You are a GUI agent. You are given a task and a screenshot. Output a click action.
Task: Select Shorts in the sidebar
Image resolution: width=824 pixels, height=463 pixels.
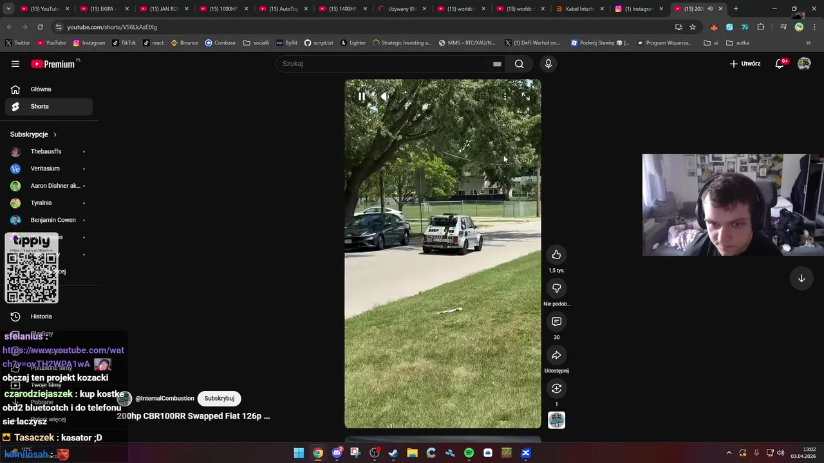(x=49, y=106)
